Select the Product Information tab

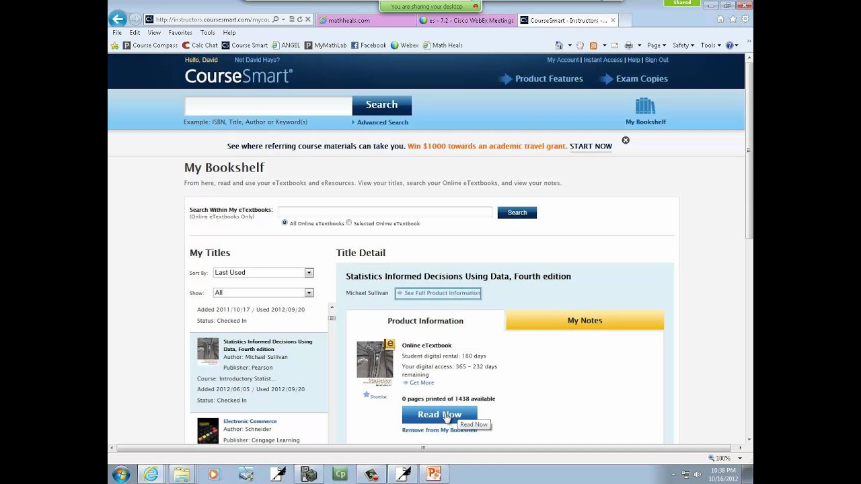[x=425, y=321]
